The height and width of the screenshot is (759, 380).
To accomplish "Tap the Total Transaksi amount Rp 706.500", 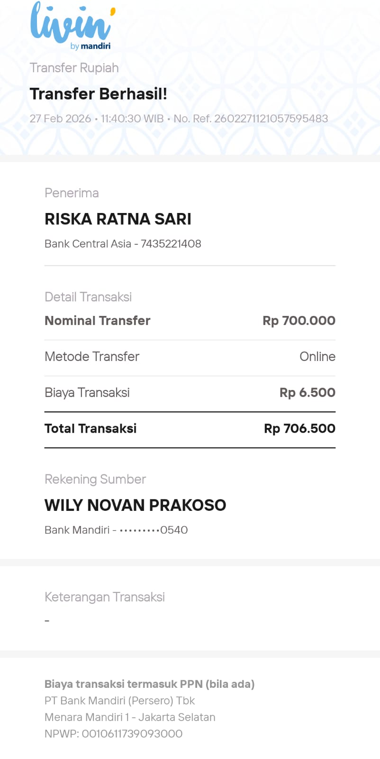I will click(x=299, y=429).
